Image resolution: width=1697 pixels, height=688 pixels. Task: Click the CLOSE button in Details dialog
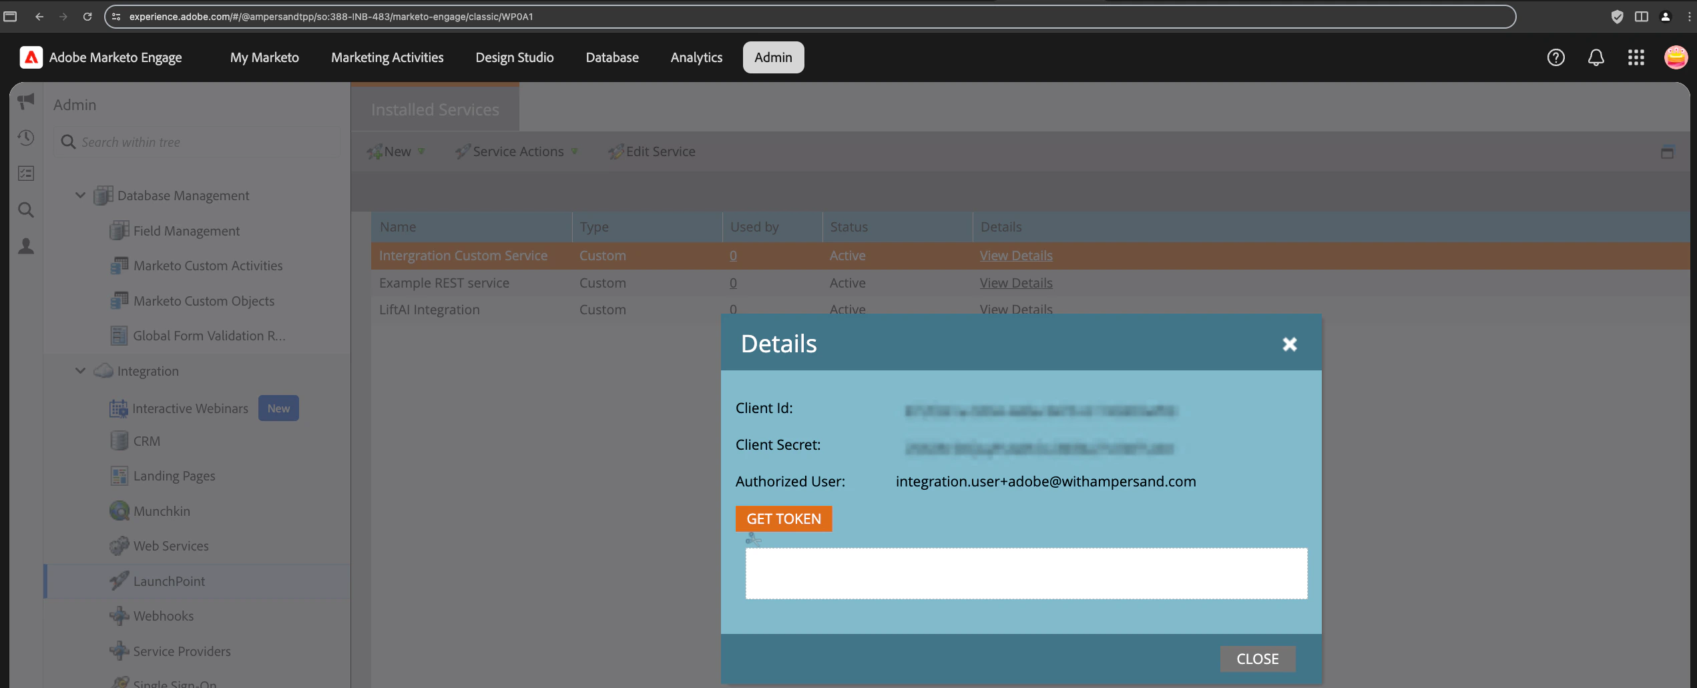point(1258,659)
